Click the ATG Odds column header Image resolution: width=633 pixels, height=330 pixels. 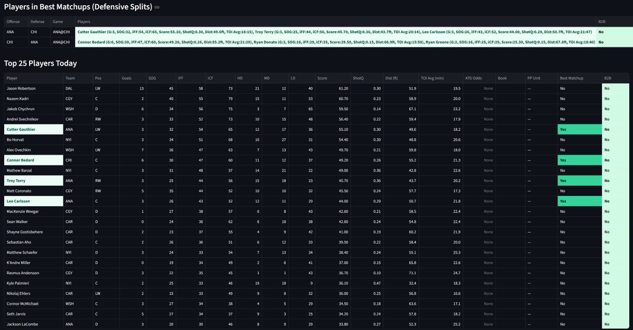coord(474,77)
